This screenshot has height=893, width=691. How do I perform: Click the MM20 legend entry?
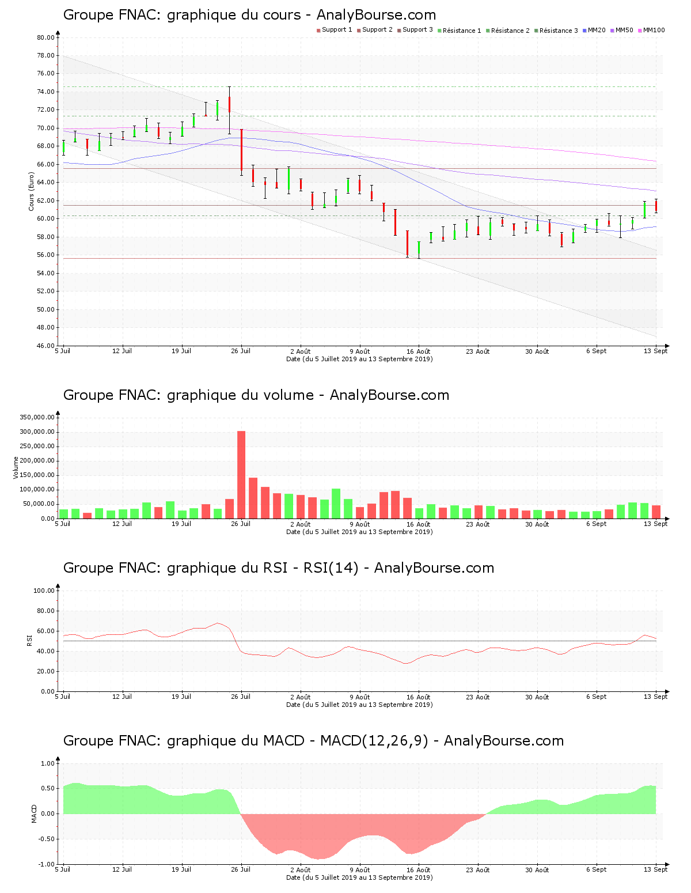pyautogui.click(x=594, y=30)
